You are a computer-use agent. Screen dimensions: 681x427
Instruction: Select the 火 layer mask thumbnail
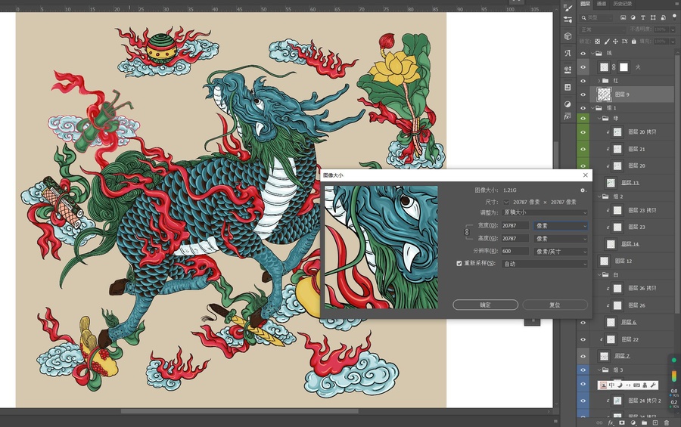(x=623, y=67)
